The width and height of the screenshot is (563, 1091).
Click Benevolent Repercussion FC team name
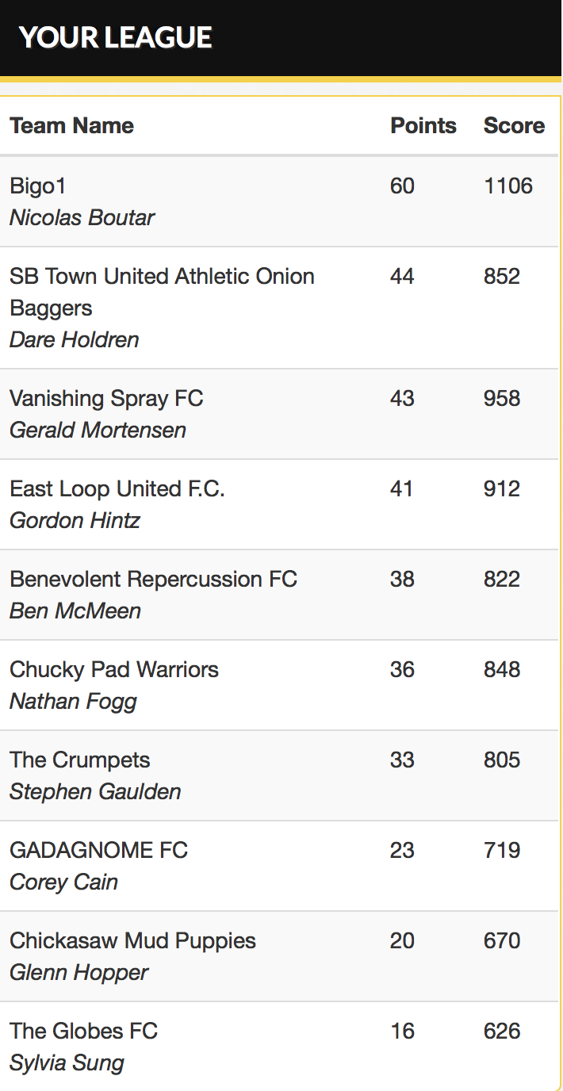153,579
